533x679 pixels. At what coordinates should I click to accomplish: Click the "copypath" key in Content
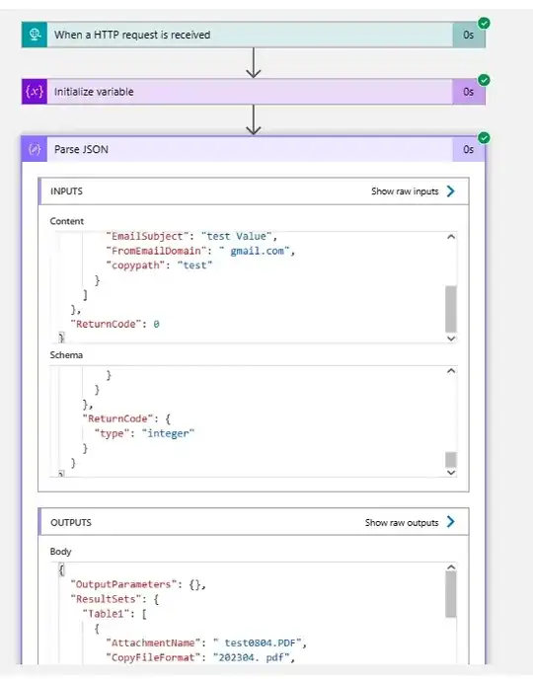tap(135, 265)
